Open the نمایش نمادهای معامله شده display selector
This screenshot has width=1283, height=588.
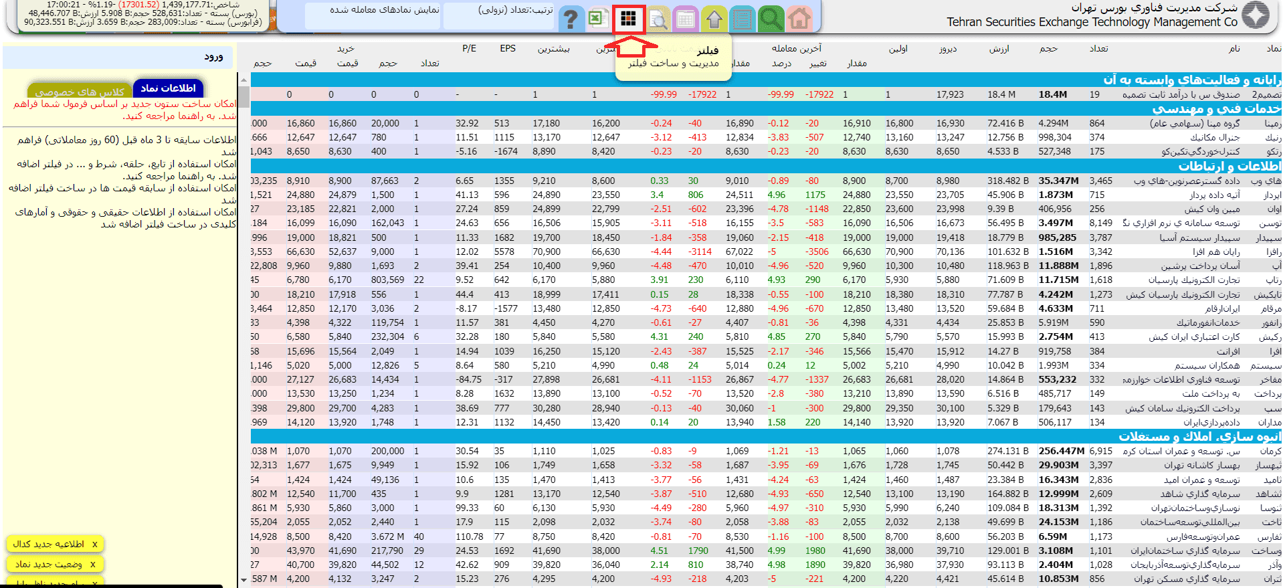click(373, 16)
